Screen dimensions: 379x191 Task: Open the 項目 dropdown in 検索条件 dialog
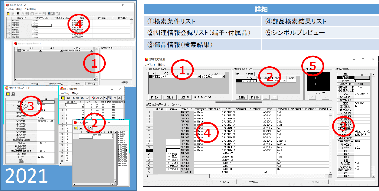click(41, 50)
